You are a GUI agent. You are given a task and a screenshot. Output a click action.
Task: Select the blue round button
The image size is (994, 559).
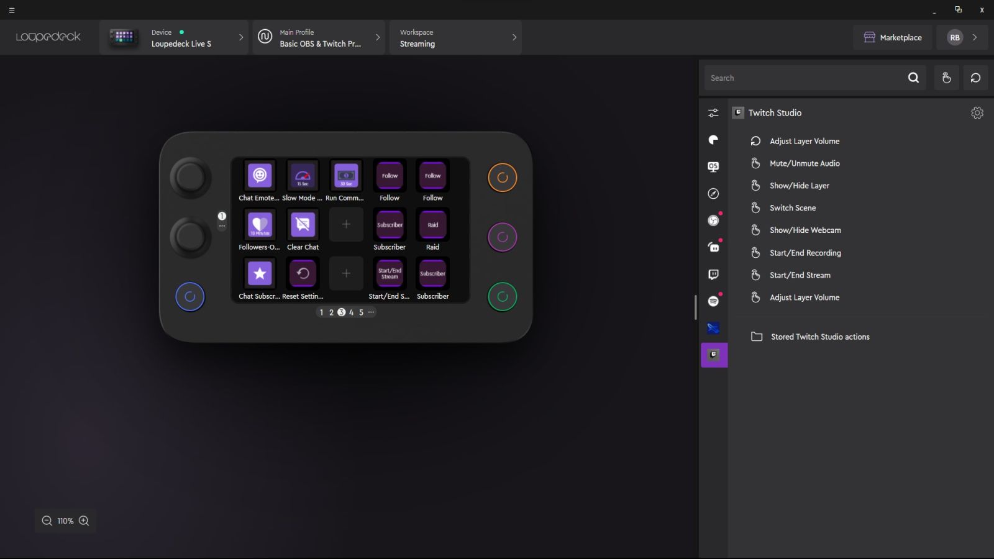[190, 297]
